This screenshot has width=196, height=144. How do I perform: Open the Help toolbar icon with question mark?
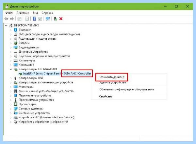point(34,19)
